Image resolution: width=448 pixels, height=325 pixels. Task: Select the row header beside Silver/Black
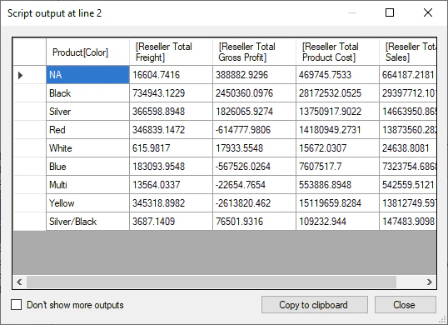[x=29, y=221]
